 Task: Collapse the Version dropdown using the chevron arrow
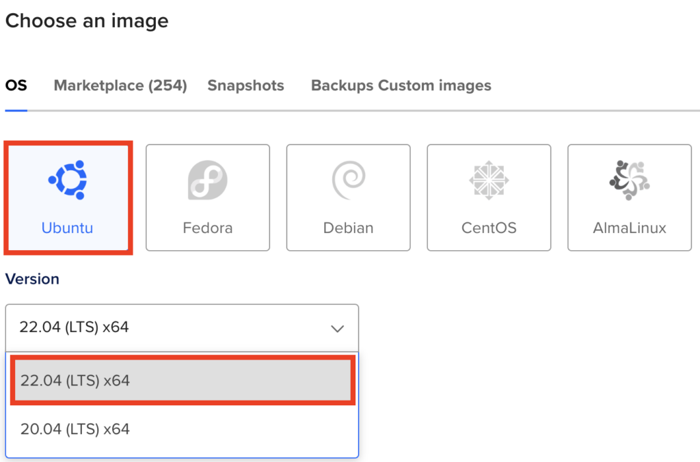(x=337, y=328)
